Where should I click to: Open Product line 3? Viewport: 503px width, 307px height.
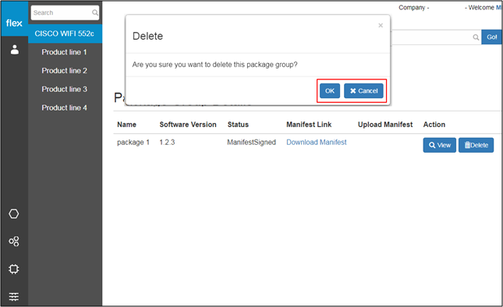[64, 90]
